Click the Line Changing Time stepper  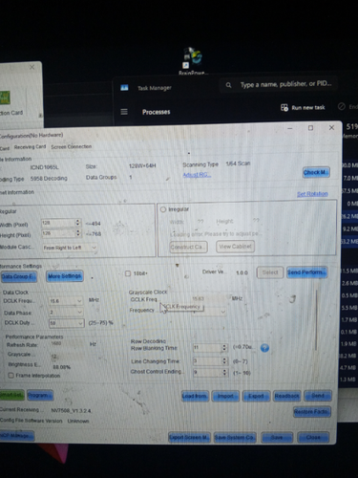tap(224, 361)
